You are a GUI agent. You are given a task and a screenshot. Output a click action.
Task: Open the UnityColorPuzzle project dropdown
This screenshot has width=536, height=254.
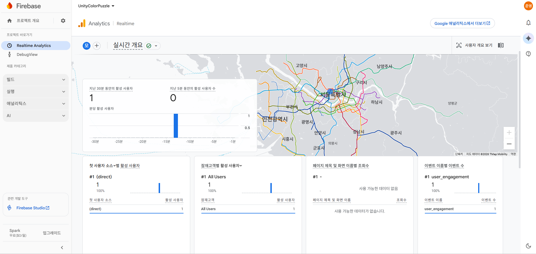96,6
